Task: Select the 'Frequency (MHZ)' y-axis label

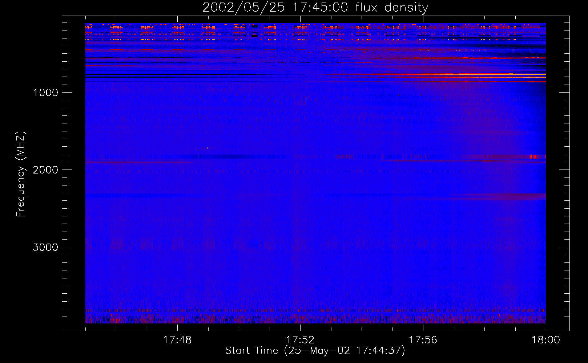Action: (21, 174)
